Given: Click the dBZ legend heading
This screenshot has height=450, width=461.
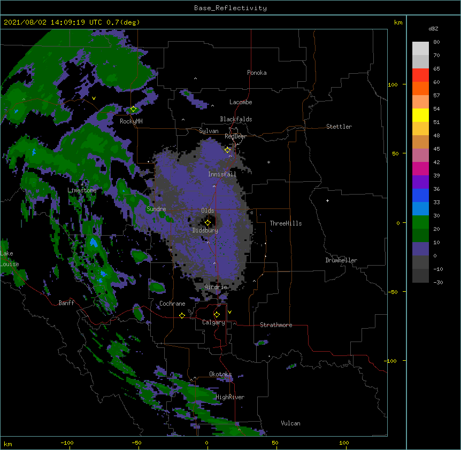Looking at the screenshot, I should point(433,28).
